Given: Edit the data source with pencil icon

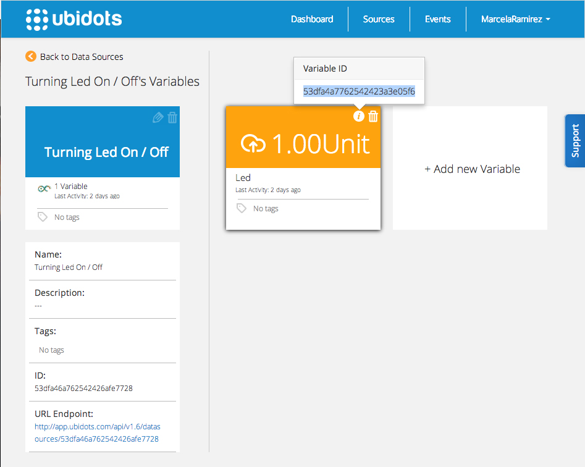Looking at the screenshot, I should click(x=158, y=117).
